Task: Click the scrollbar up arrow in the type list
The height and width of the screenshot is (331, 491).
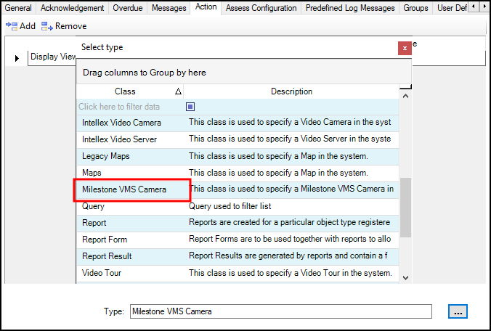Action: click(x=405, y=96)
